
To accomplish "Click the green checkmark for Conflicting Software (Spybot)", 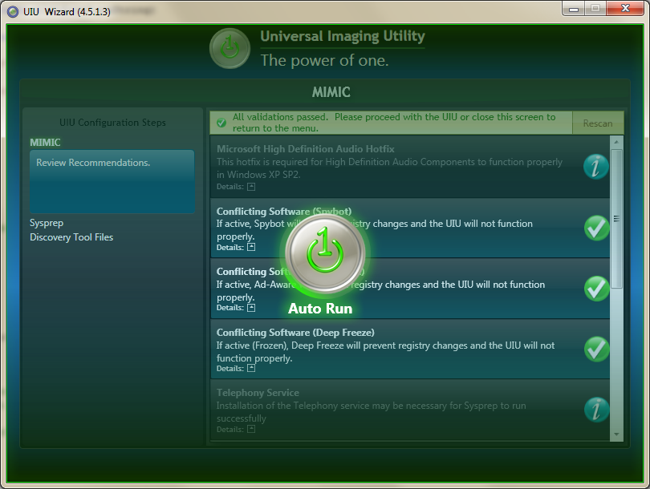I will coord(596,228).
